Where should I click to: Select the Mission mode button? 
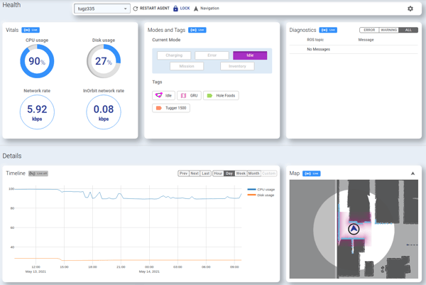coord(187,66)
